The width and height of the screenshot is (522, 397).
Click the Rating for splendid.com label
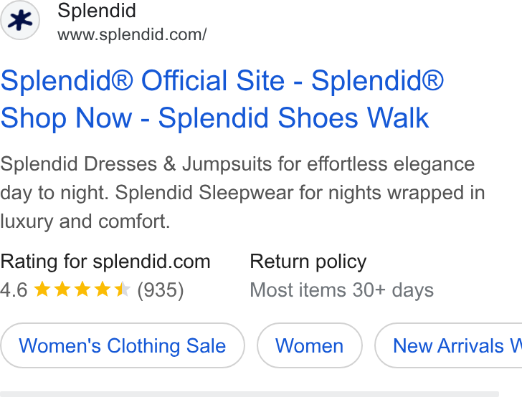tap(105, 262)
